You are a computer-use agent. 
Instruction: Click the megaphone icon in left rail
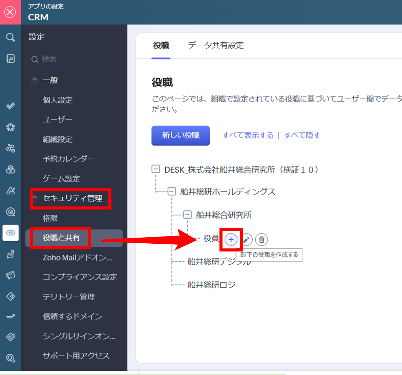click(x=10, y=275)
